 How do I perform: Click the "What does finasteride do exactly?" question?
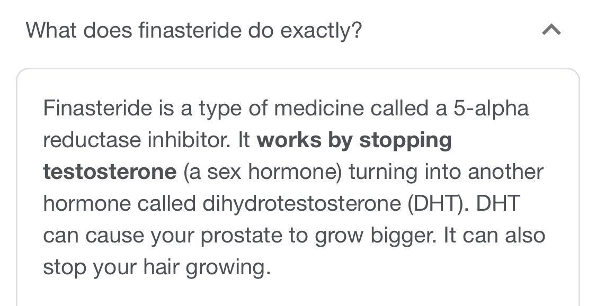pos(194,31)
